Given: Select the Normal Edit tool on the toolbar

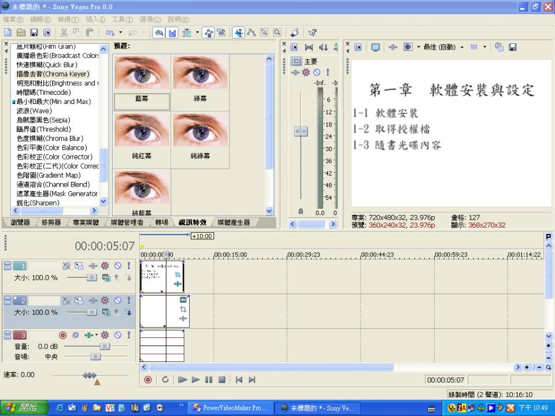Looking at the screenshot, I should point(239,33).
